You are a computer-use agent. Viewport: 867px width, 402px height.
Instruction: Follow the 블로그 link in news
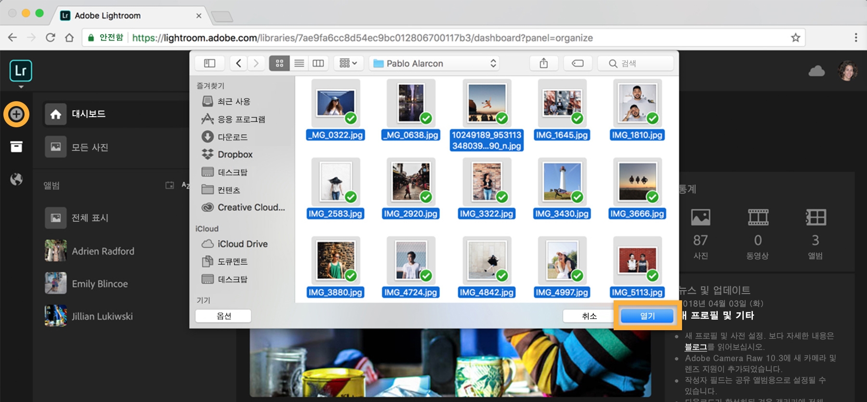pos(696,347)
